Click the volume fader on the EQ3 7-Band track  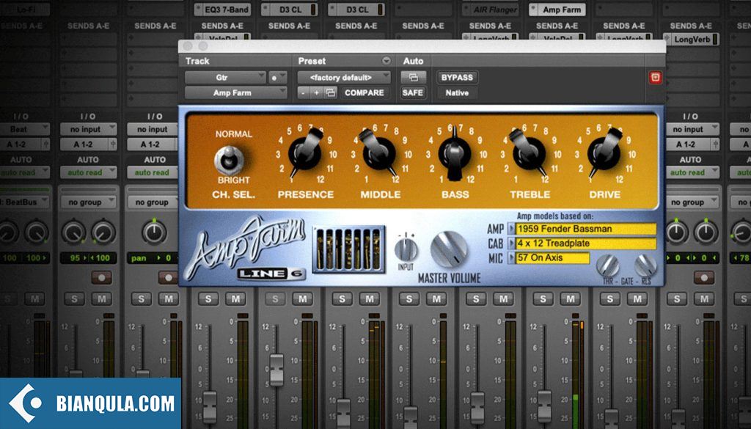[209, 407]
